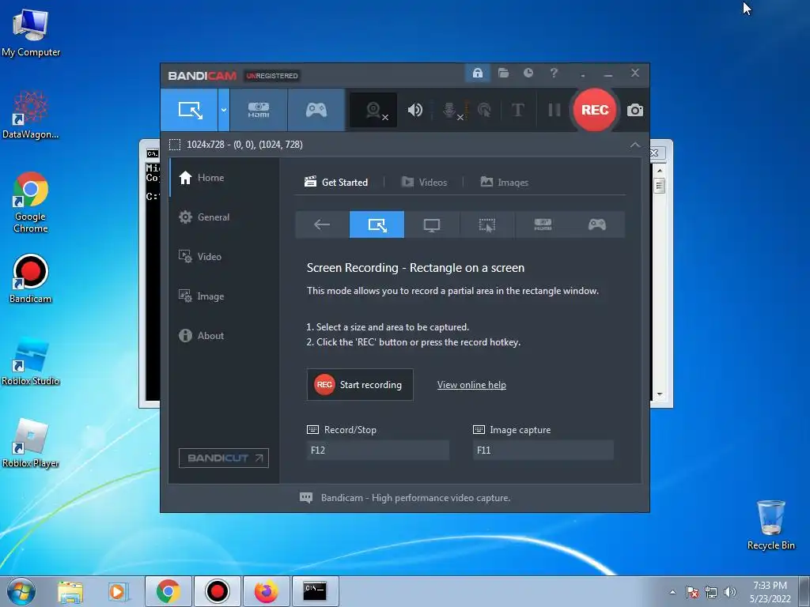Select Around mouse recording mode icon

[486, 224]
